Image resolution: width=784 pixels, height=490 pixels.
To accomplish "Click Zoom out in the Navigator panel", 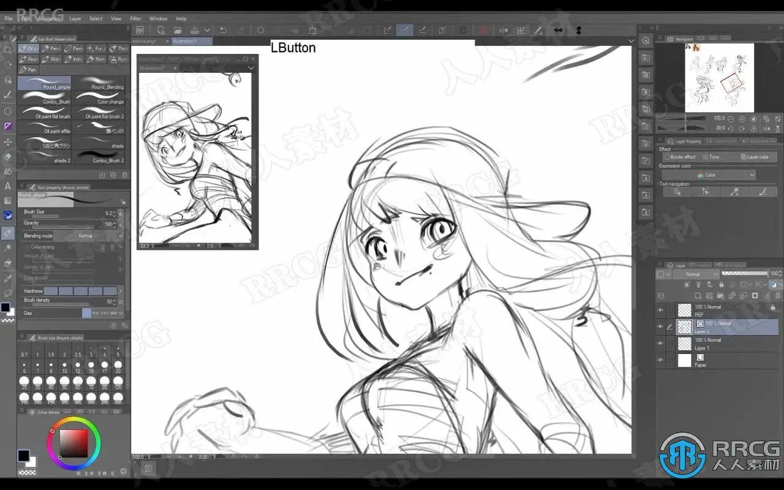I will tap(730, 119).
